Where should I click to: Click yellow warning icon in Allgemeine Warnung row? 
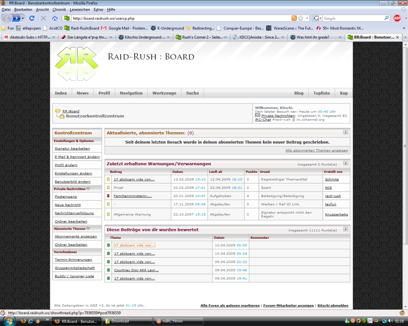[x=108, y=214]
